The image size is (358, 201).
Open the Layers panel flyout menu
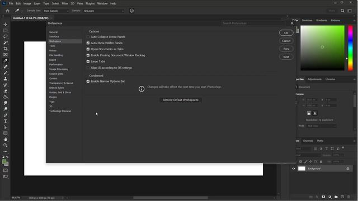point(354,141)
